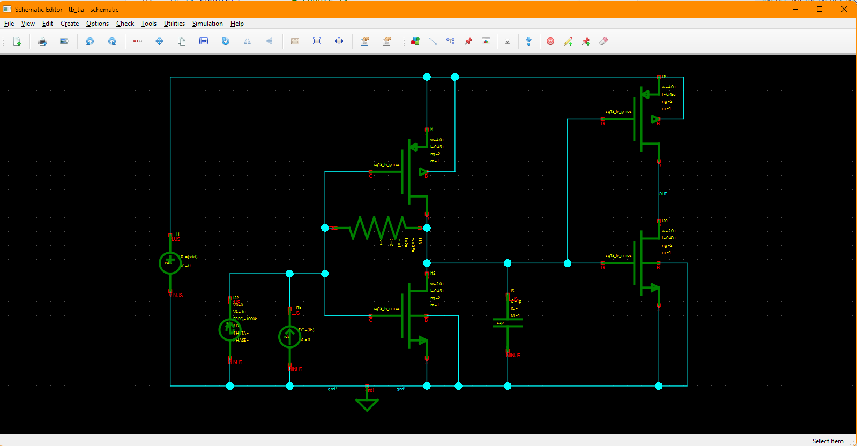The width and height of the screenshot is (857, 446).
Task: Click the Copy icon in toolbar
Action: tap(182, 41)
